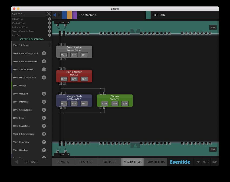Image resolution: width=230 pixels, height=182 pixels.
Task: Expand the Ins / Outs filter
Action: click(50, 35)
